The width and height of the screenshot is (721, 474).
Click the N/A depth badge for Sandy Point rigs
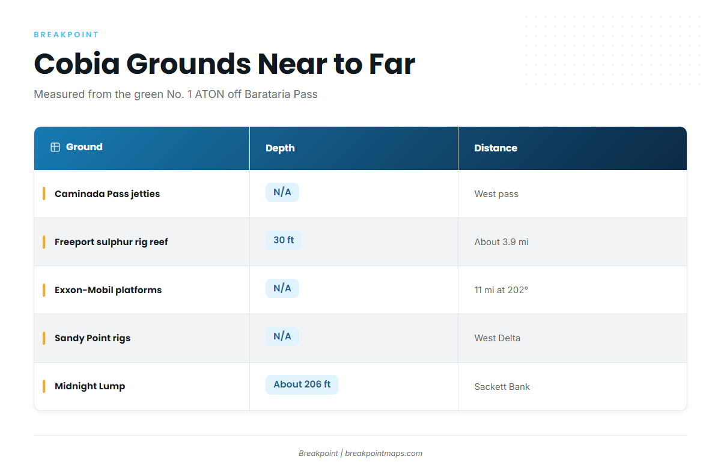[282, 336]
